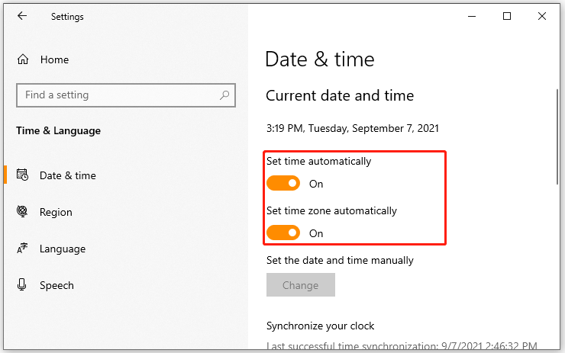
Task: Click the Home house icon
Action: click(x=23, y=59)
